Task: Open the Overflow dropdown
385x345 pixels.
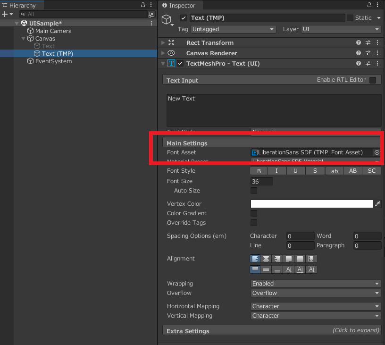Action: tap(316, 293)
